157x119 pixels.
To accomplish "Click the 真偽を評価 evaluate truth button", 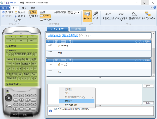I will [12, 78].
